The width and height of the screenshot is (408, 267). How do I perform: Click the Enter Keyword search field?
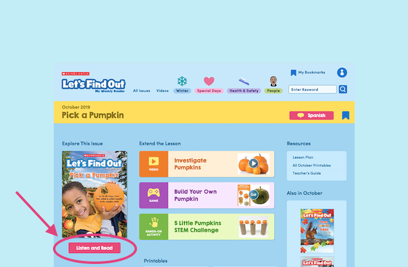(x=312, y=89)
